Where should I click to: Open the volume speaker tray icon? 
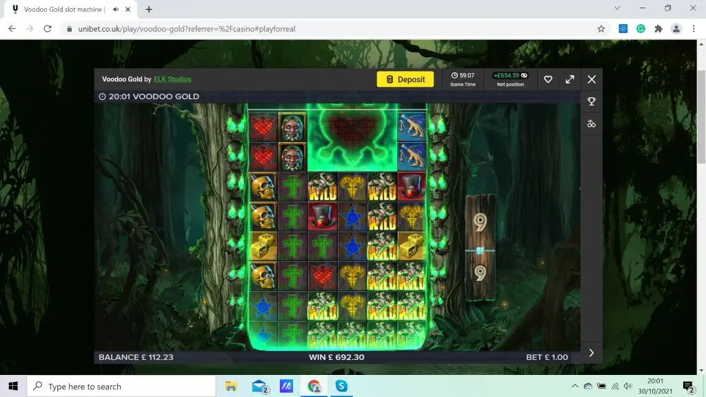[627, 386]
